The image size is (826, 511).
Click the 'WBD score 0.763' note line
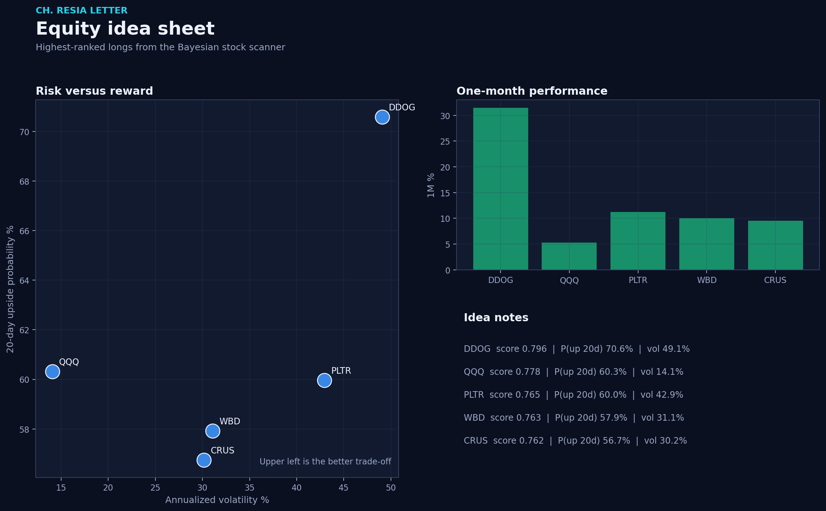coord(574,418)
